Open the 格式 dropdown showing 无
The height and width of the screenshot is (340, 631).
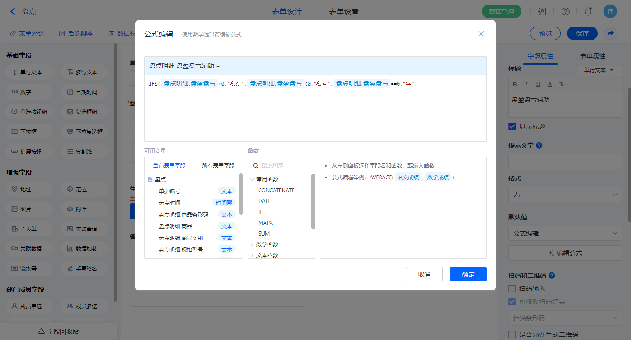point(565,195)
